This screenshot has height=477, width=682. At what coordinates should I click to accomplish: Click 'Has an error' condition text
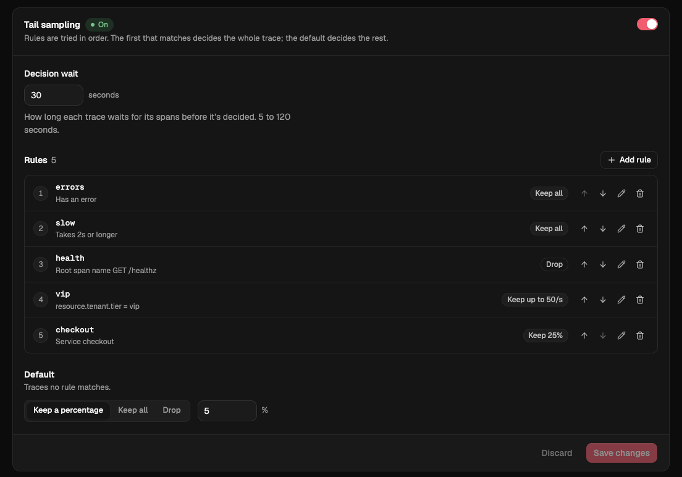coord(76,200)
